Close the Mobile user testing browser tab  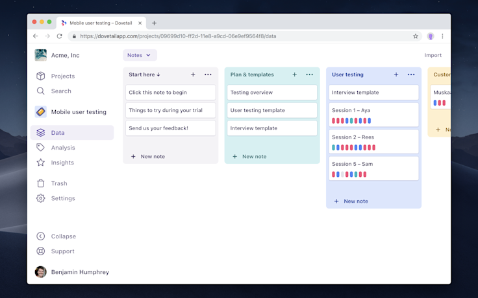tap(140, 23)
